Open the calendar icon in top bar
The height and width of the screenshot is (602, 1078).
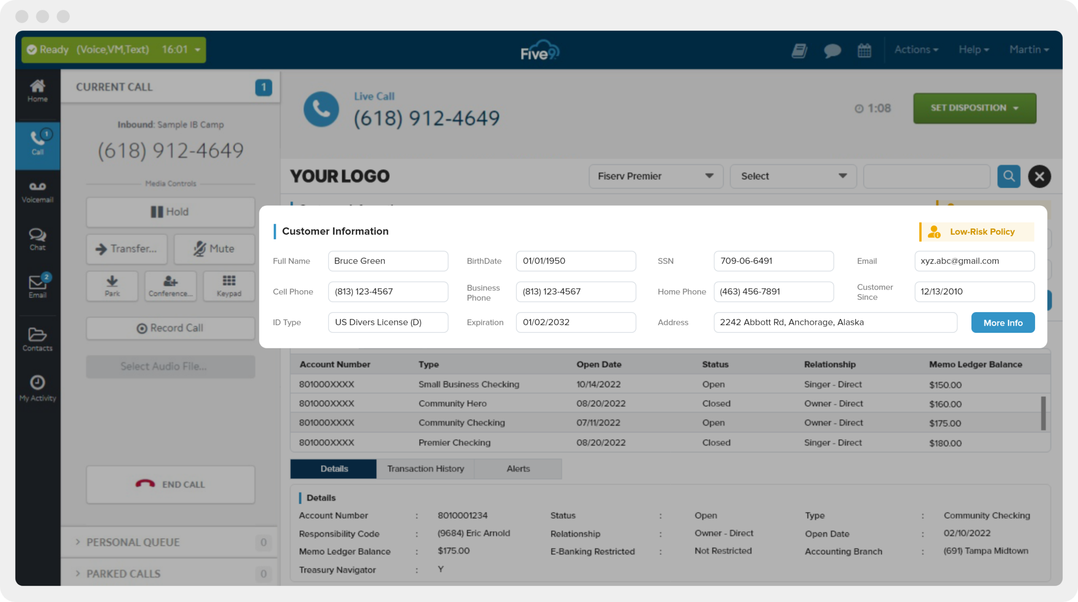(x=865, y=51)
